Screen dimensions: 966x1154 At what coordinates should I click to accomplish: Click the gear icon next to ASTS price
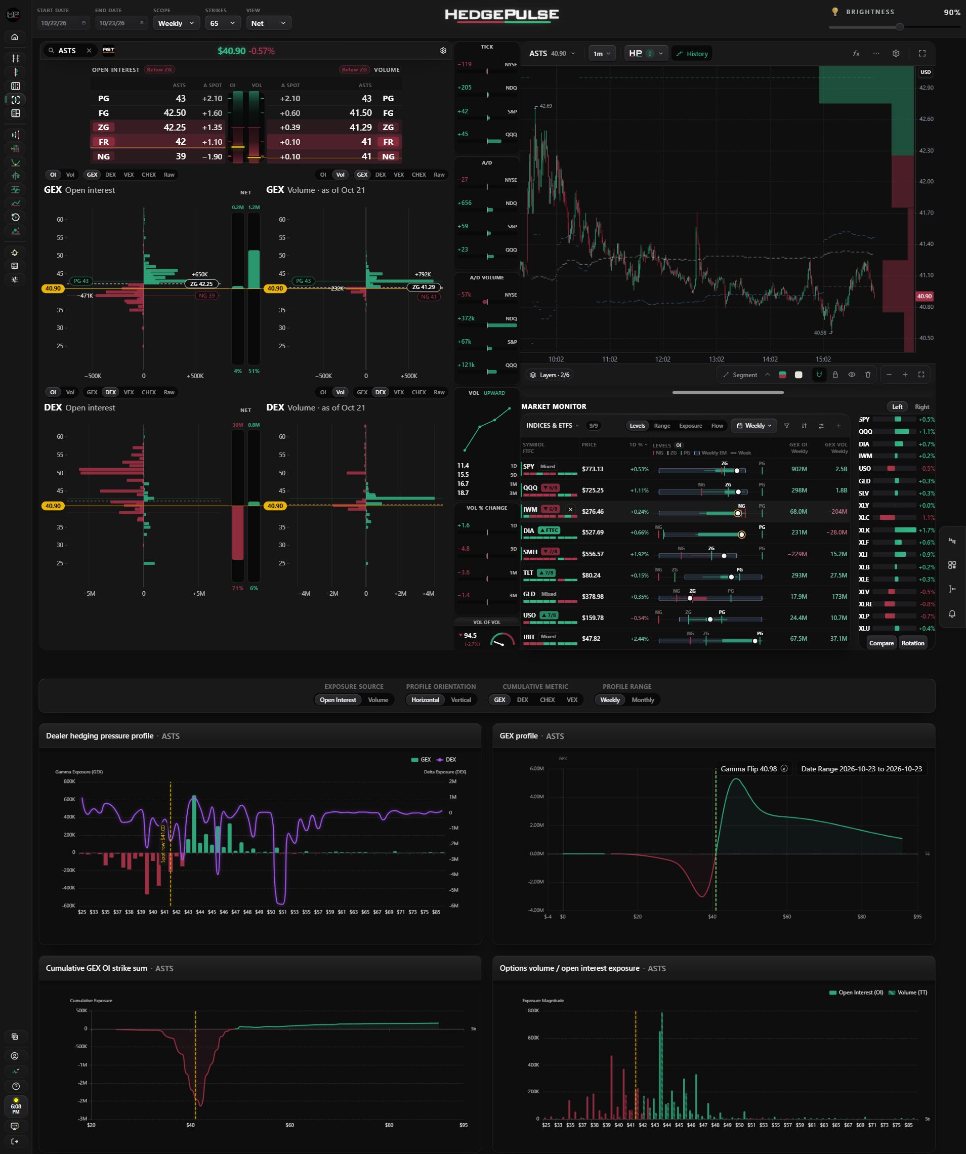click(x=443, y=51)
